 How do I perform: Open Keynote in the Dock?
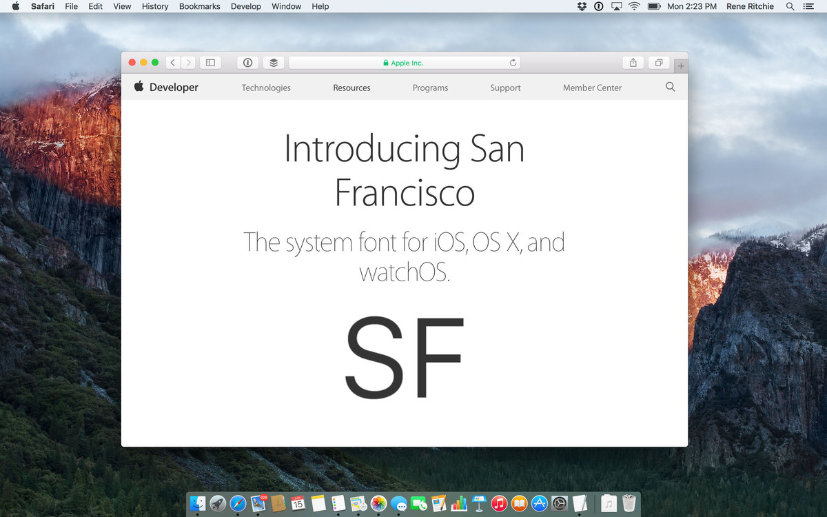(480, 504)
